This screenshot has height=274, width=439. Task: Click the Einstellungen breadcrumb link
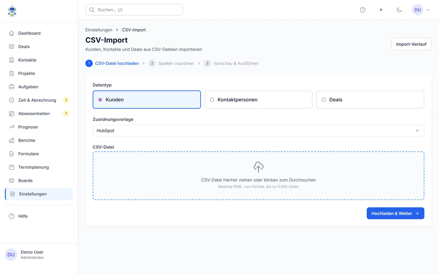point(99,30)
